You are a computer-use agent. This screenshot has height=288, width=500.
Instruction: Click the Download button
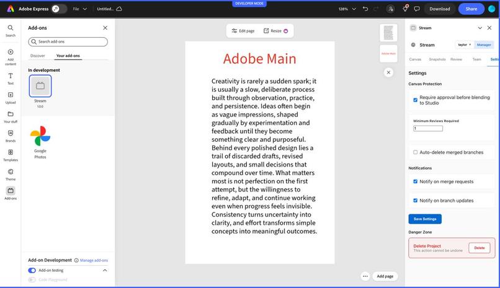point(440,9)
